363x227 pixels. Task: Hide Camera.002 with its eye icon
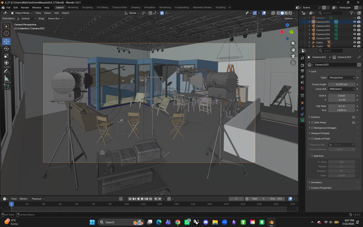(355, 26)
